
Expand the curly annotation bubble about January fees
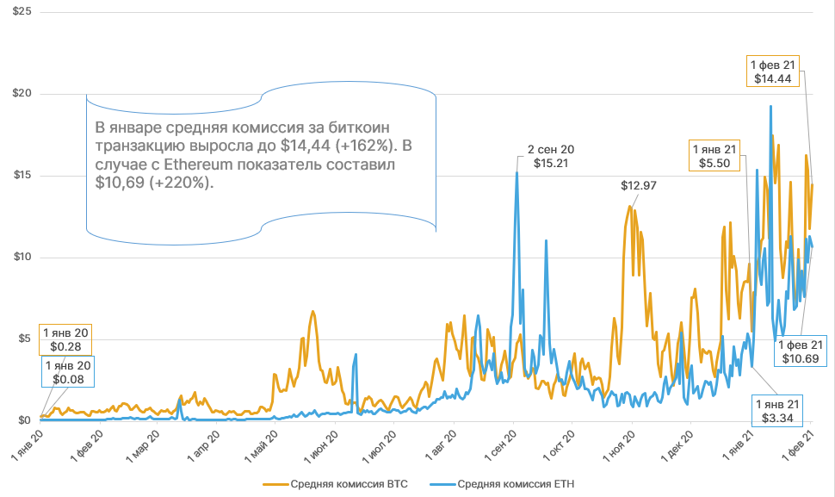coord(258,164)
